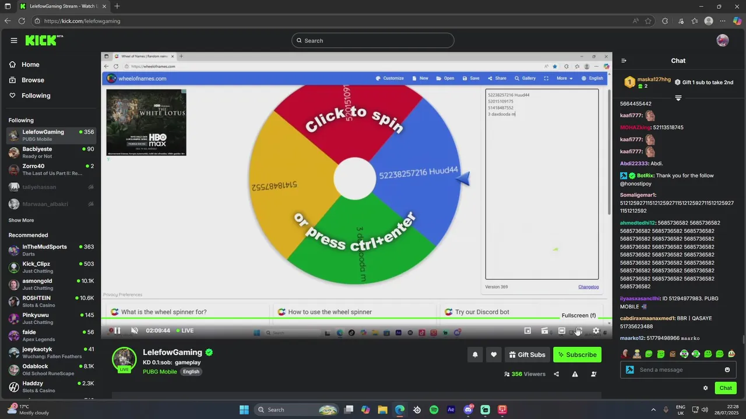
Task: Open the viewer list person icon
Action: pyautogui.click(x=594, y=374)
